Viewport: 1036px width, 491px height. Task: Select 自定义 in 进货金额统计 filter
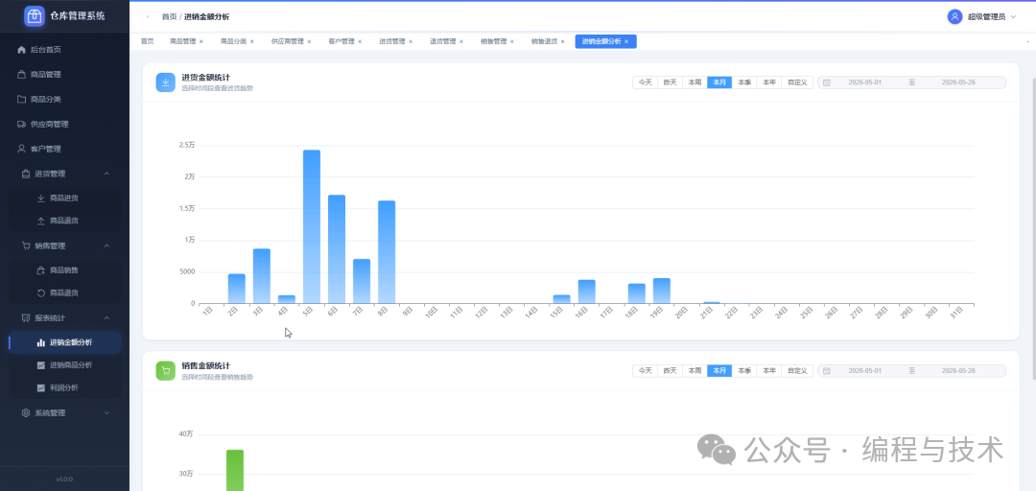tap(797, 82)
